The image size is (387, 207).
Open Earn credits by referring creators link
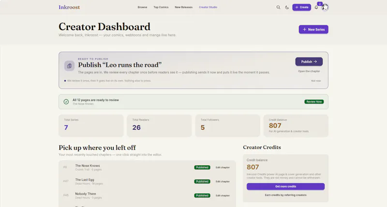click(285, 195)
